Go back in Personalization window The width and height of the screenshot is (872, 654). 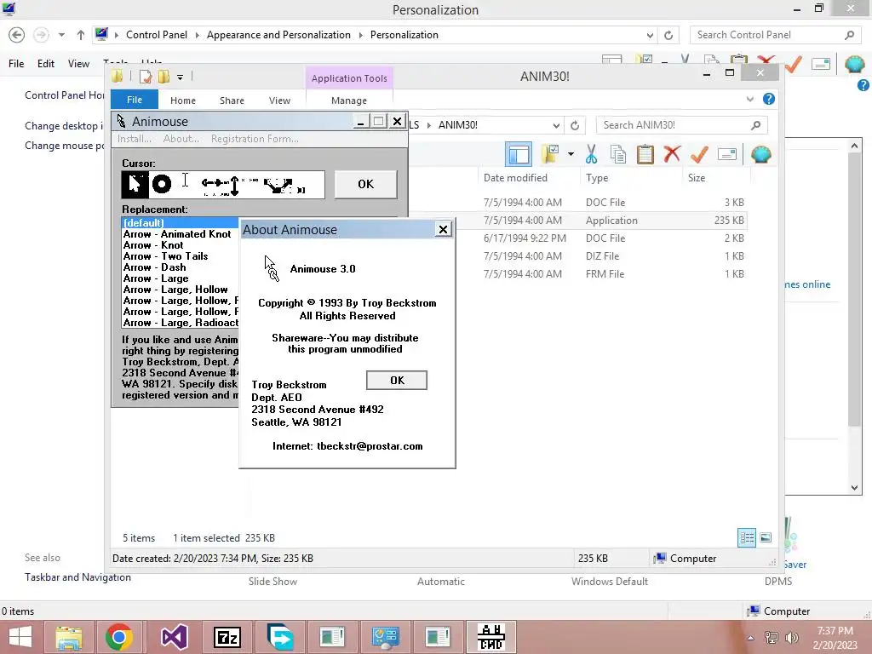[17, 35]
